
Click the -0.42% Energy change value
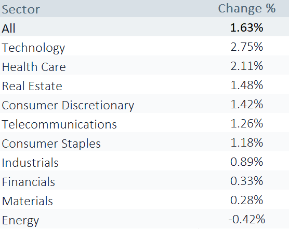point(246,219)
